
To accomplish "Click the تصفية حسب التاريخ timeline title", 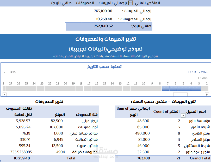I will [104, 67].
